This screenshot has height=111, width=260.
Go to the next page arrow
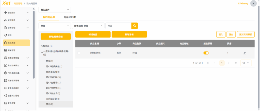[229, 63]
